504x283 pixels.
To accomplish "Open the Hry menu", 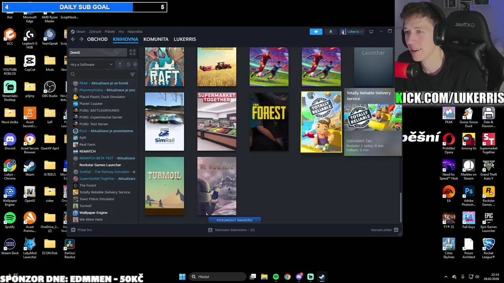I will click(x=121, y=31).
